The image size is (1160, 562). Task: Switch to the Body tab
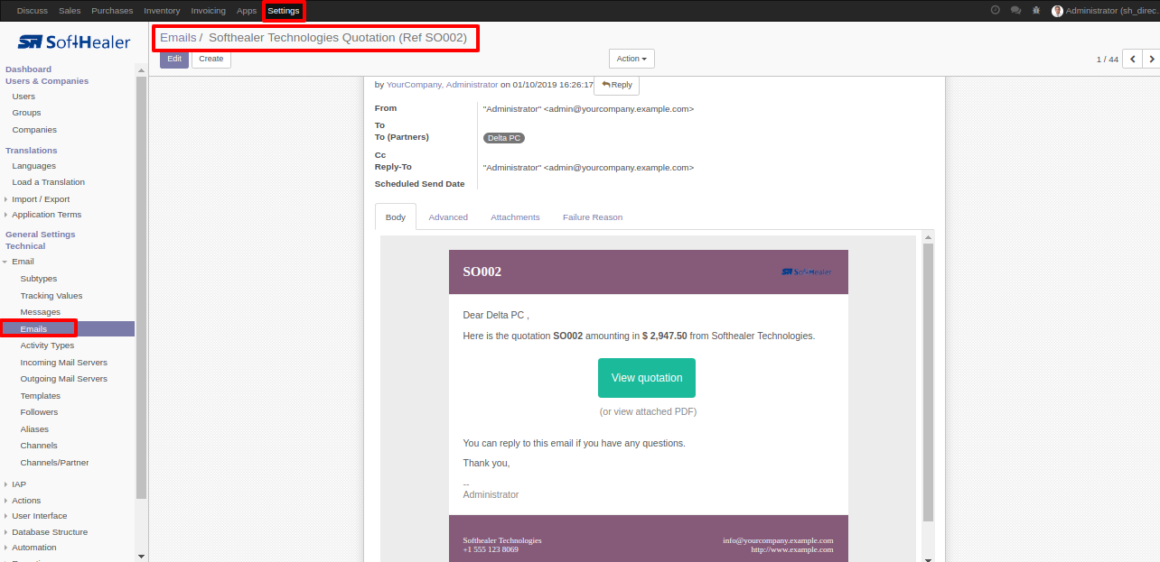coord(396,217)
